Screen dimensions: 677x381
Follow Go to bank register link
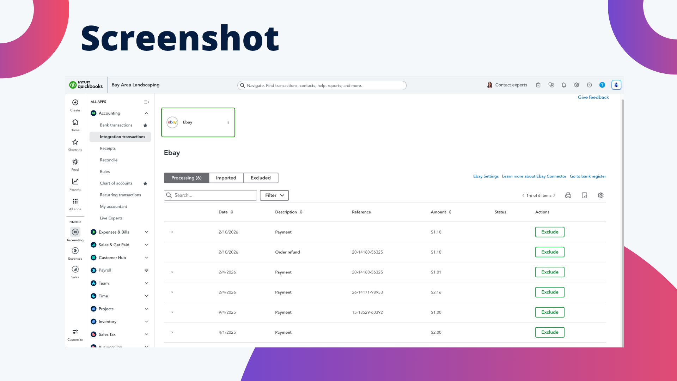[588, 176]
